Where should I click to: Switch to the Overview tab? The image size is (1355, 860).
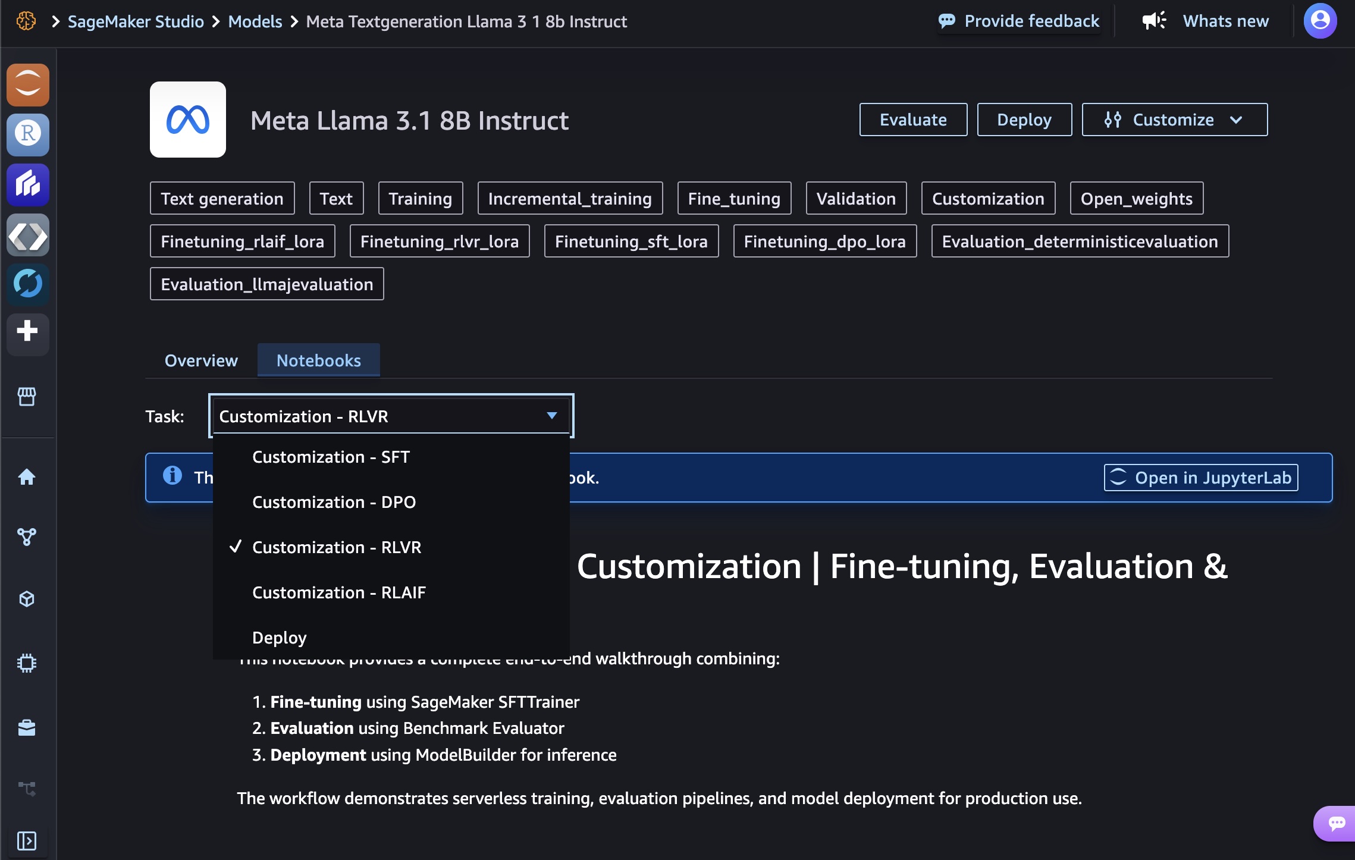click(201, 360)
